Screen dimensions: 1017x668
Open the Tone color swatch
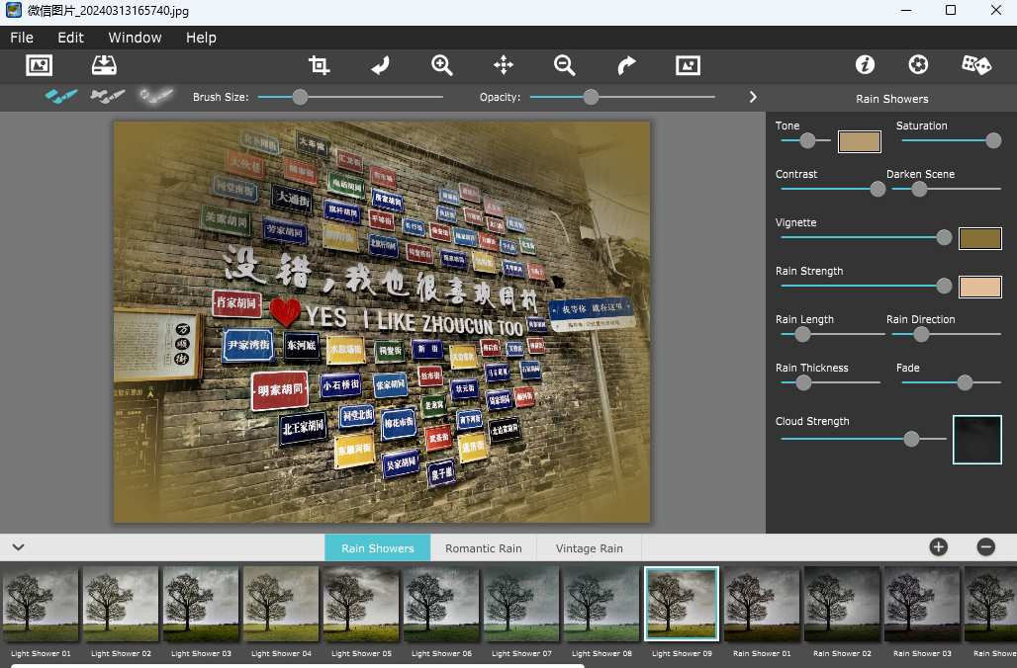pyautogui.click(x=859, y=141)
